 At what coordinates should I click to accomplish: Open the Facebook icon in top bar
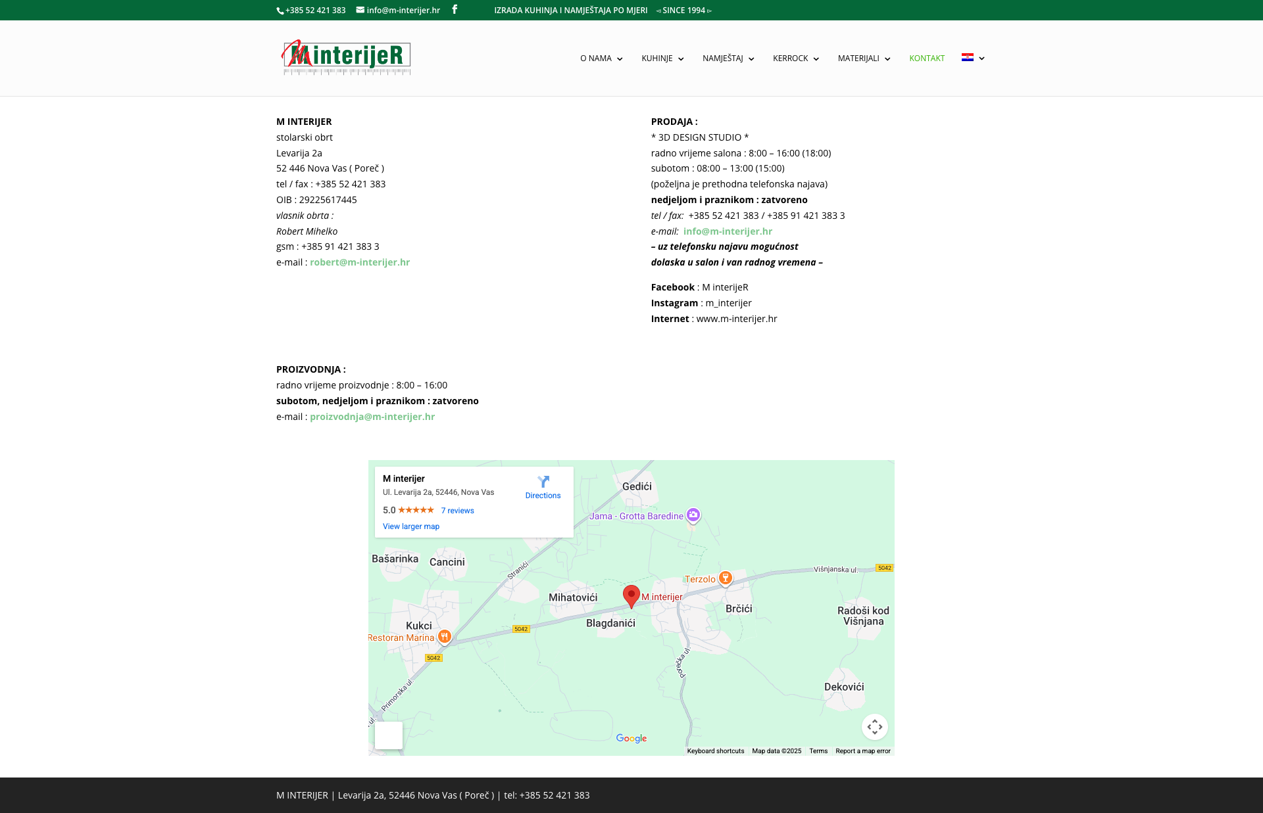[455, 10]
